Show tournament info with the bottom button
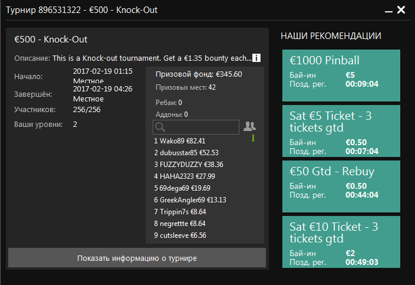Viewport: 415px width, 285px height. tap(137, 258)
